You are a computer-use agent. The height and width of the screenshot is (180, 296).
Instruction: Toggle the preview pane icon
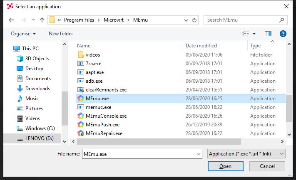268,34
